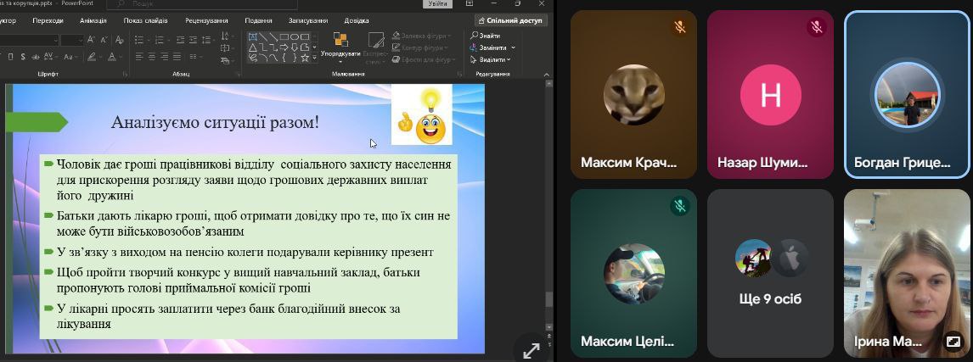Click the slide title "Аналізуємо ситуації разом!"
Screen dimensions: 973x362
(216, 122)
